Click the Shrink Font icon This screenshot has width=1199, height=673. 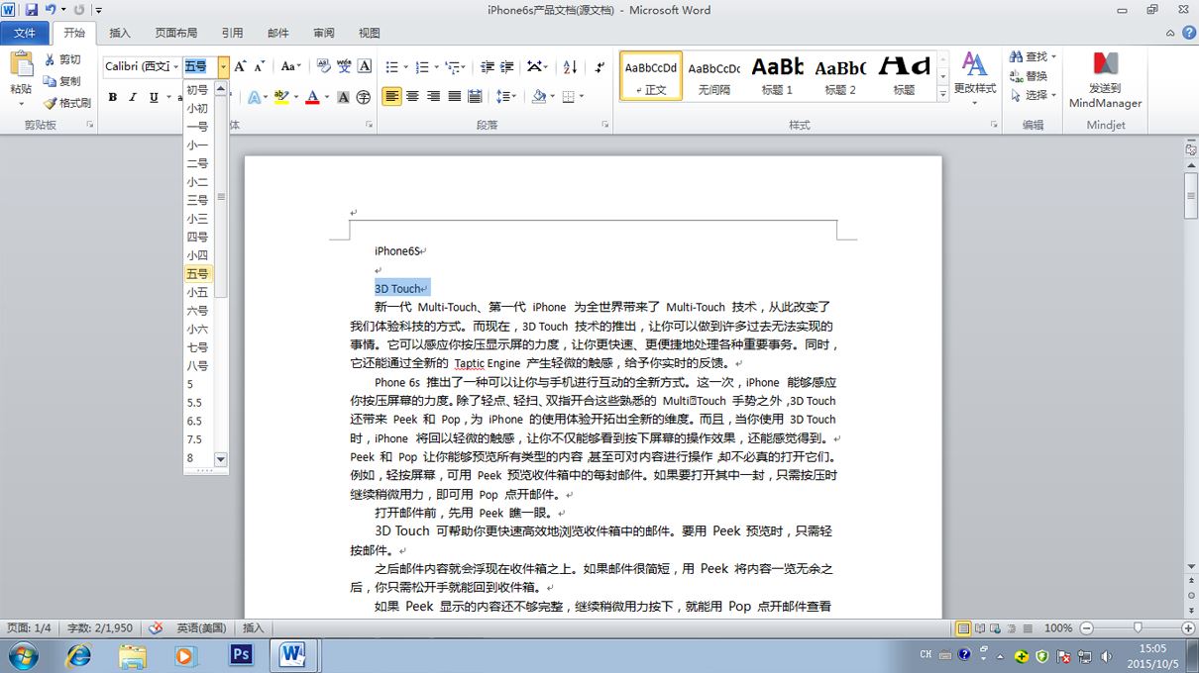pyautogui.click(x=260, y=66)
